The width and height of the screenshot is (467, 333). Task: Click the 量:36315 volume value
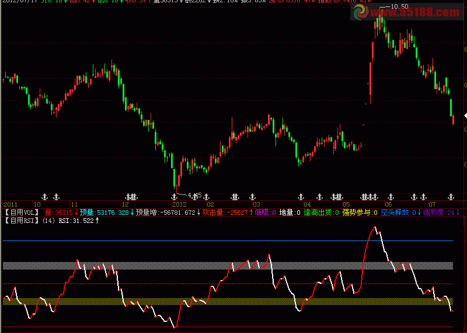click(x=59, y=212)
